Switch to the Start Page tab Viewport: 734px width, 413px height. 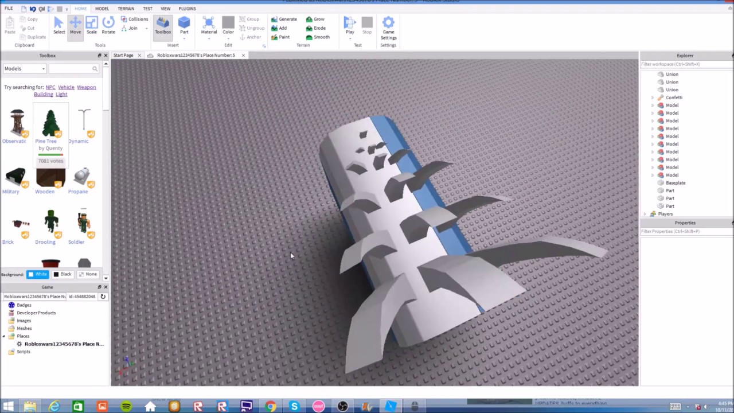123,55
